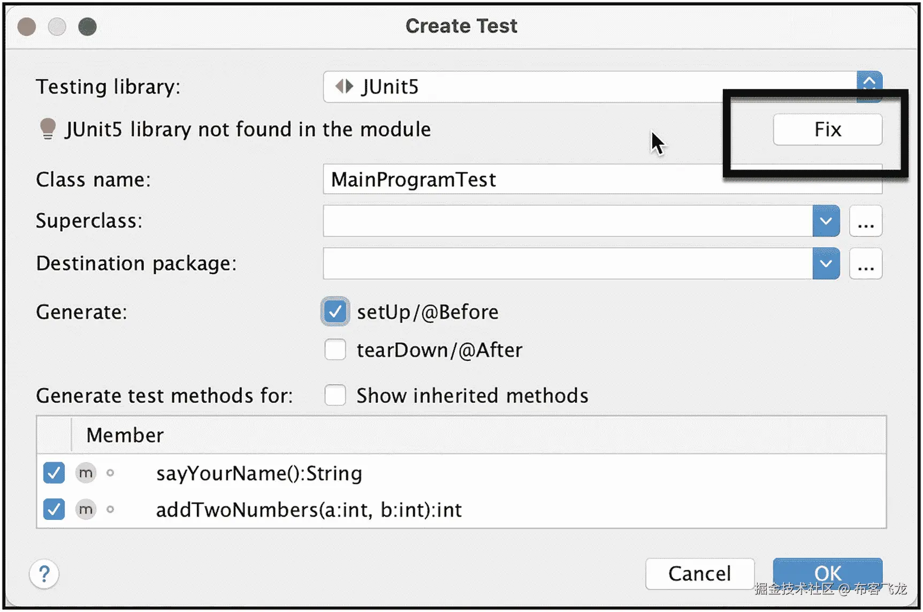Image resolution: width=923 pixels, height=612 pixels.
Task: Click the JUnit5 library icon in combo box
Action: pyautogui.click(x=344, y=87)
